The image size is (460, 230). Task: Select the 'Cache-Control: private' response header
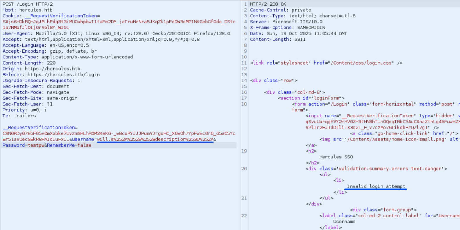[x=280, y=10]
